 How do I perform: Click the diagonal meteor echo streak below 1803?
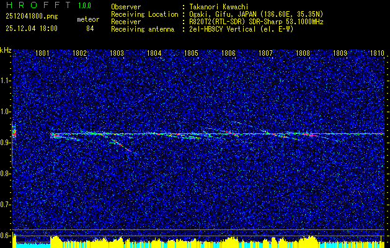[120, 145]
